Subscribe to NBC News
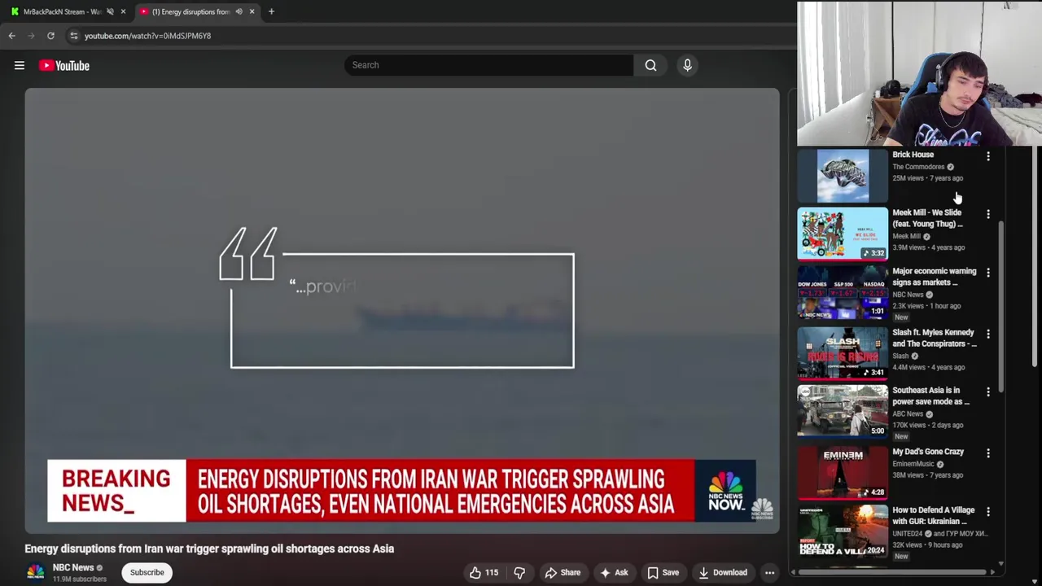 147,572
